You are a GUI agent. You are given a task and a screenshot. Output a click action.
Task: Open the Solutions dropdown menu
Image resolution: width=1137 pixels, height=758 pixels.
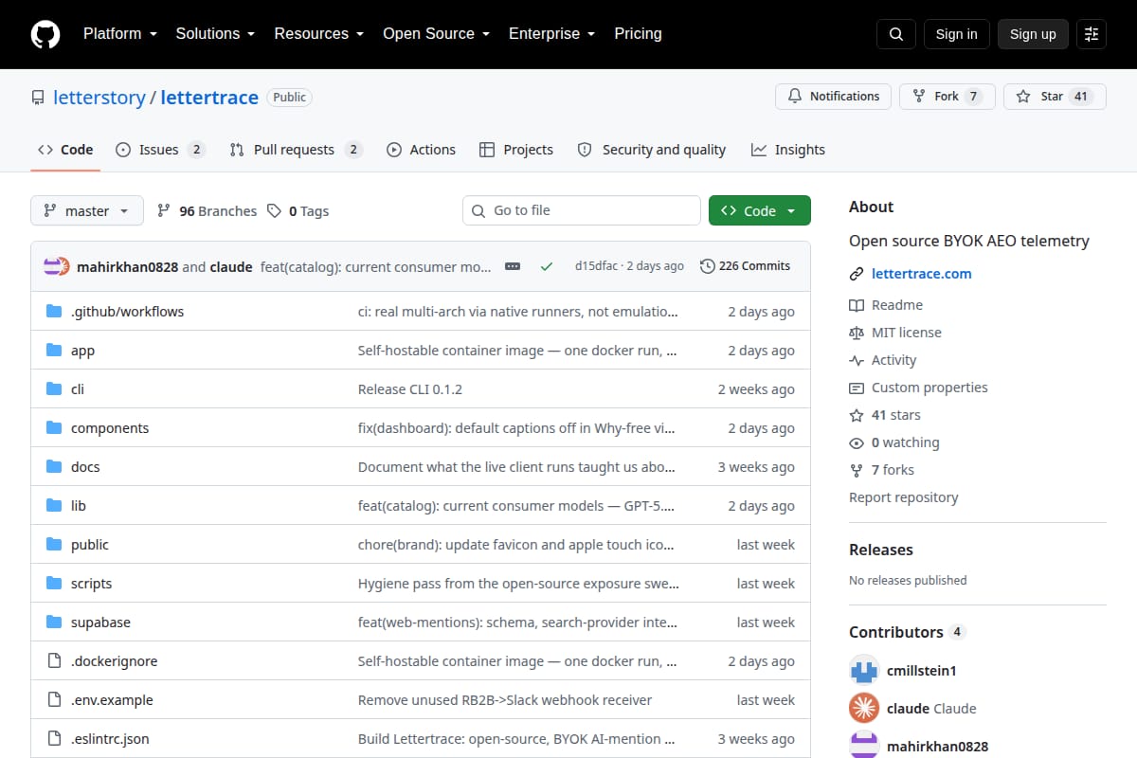(215, 34)
